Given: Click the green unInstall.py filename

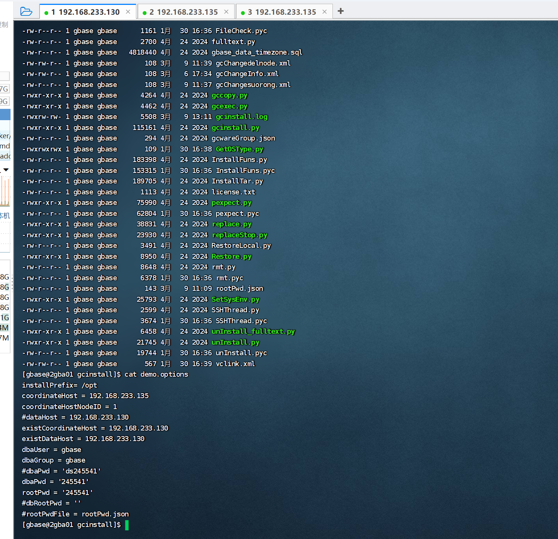Looking at the screenshot, I should [x=235, y=342].
